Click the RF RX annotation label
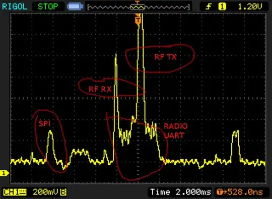Image resolution: width=272 pixels, height=199 pixels. click(100, 89)
